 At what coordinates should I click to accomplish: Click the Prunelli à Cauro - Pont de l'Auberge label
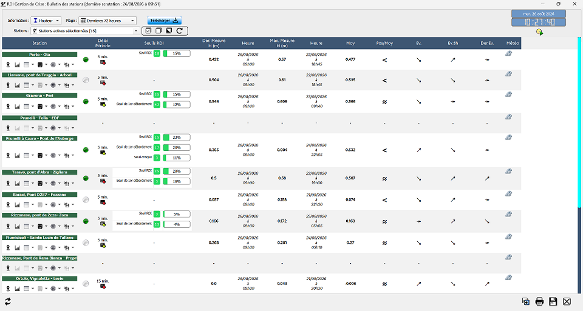coord(39,138)
